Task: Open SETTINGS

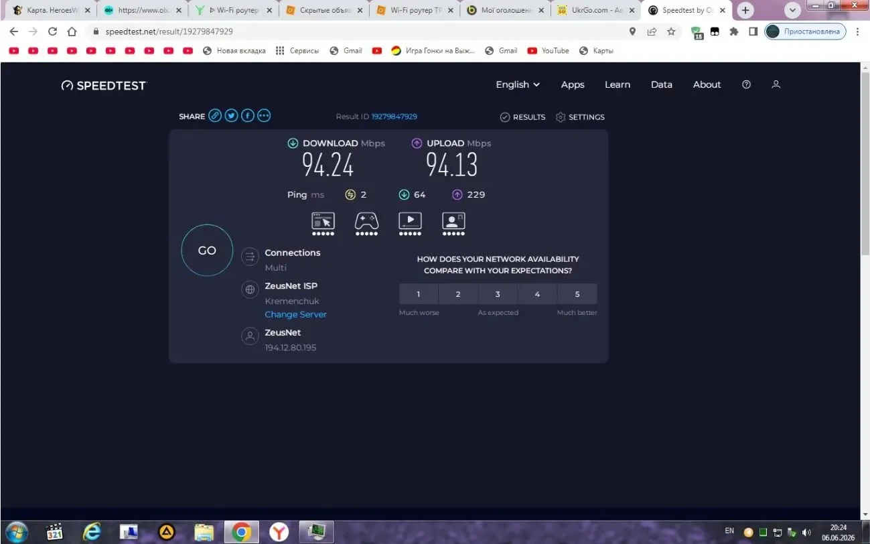Action: point(580,117)
